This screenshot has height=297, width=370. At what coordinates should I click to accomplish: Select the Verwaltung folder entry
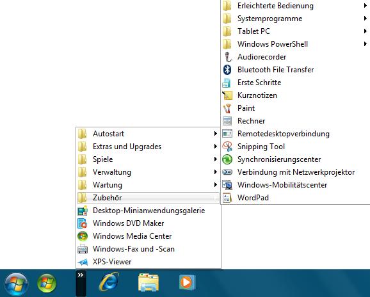[x=148, y=172]
